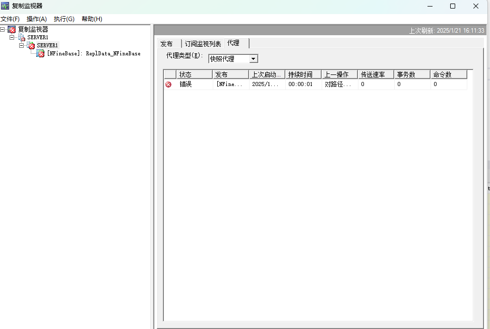This screenshot has width=490, height=329.
Task: Click the blank icon column header
Action: [170, 74]
